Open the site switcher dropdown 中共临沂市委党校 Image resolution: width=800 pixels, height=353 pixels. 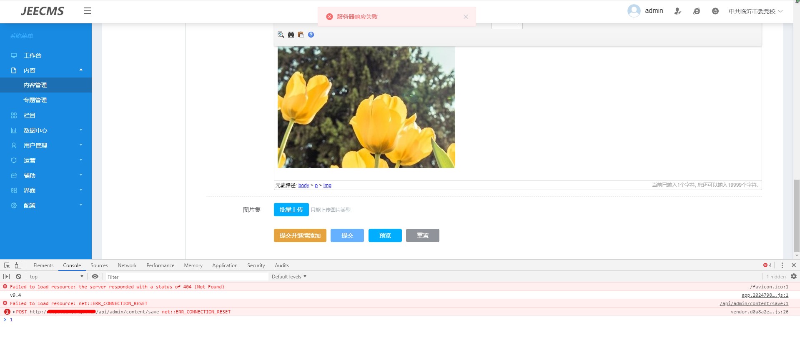(x=755, y=11)
